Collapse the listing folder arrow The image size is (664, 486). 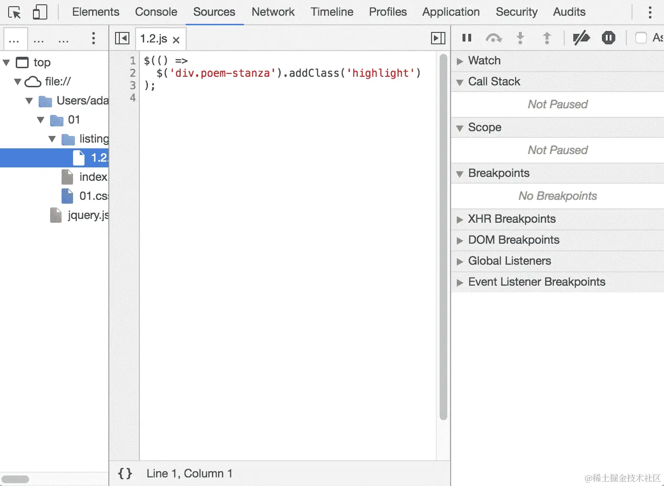(52, 139)
